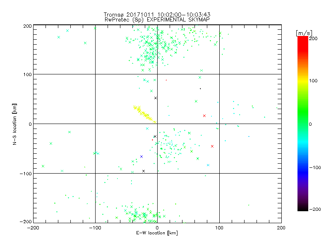The height and width of the screenshot is (248, 331).
Task: Click the yellow X marker streak near the center
Action: coord(144,114)
